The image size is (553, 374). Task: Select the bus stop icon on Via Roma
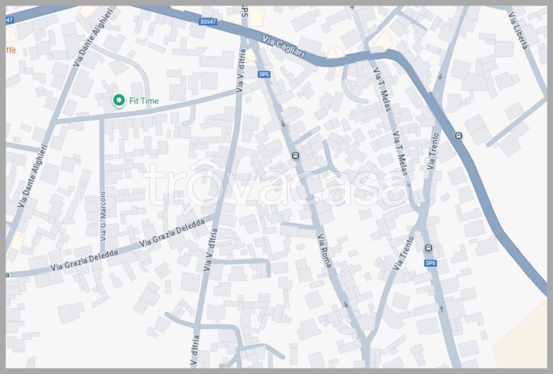[x=295, y=155]
